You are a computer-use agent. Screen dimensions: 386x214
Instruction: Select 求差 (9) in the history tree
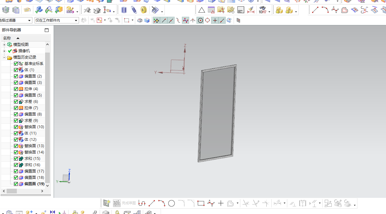pos(31,121)
